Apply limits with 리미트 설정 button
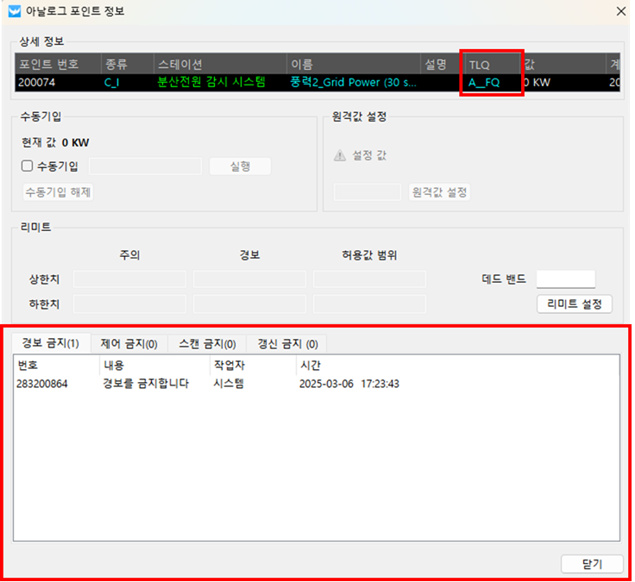 tap(574, 304)
